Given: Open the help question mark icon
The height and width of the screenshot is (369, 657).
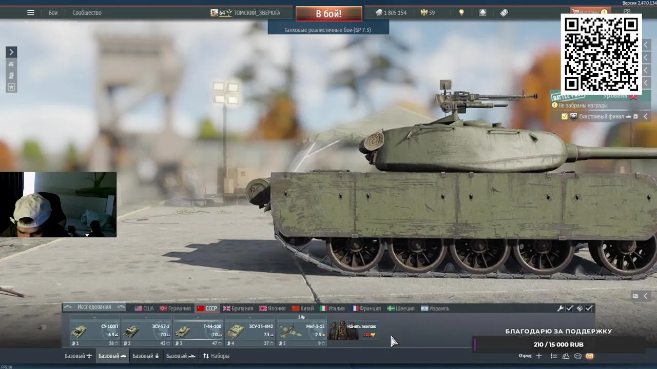Looking at the screenshot, I should [627, 12].
